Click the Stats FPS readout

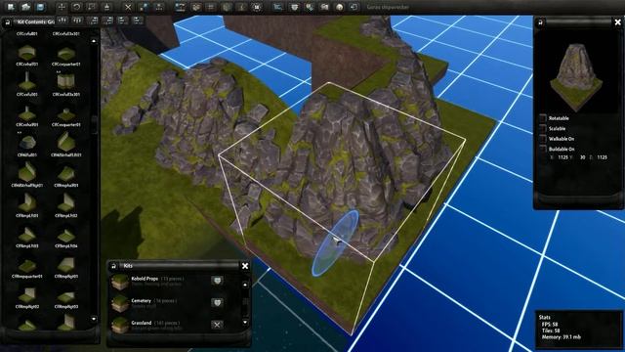549,325
